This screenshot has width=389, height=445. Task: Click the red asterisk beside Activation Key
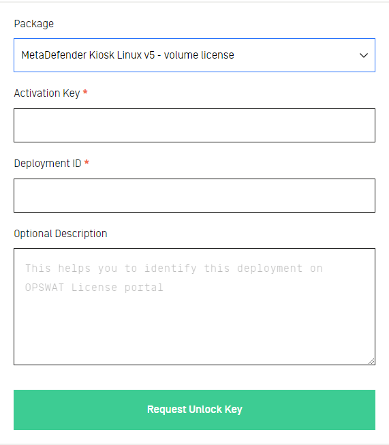click(x=85, y=92)
